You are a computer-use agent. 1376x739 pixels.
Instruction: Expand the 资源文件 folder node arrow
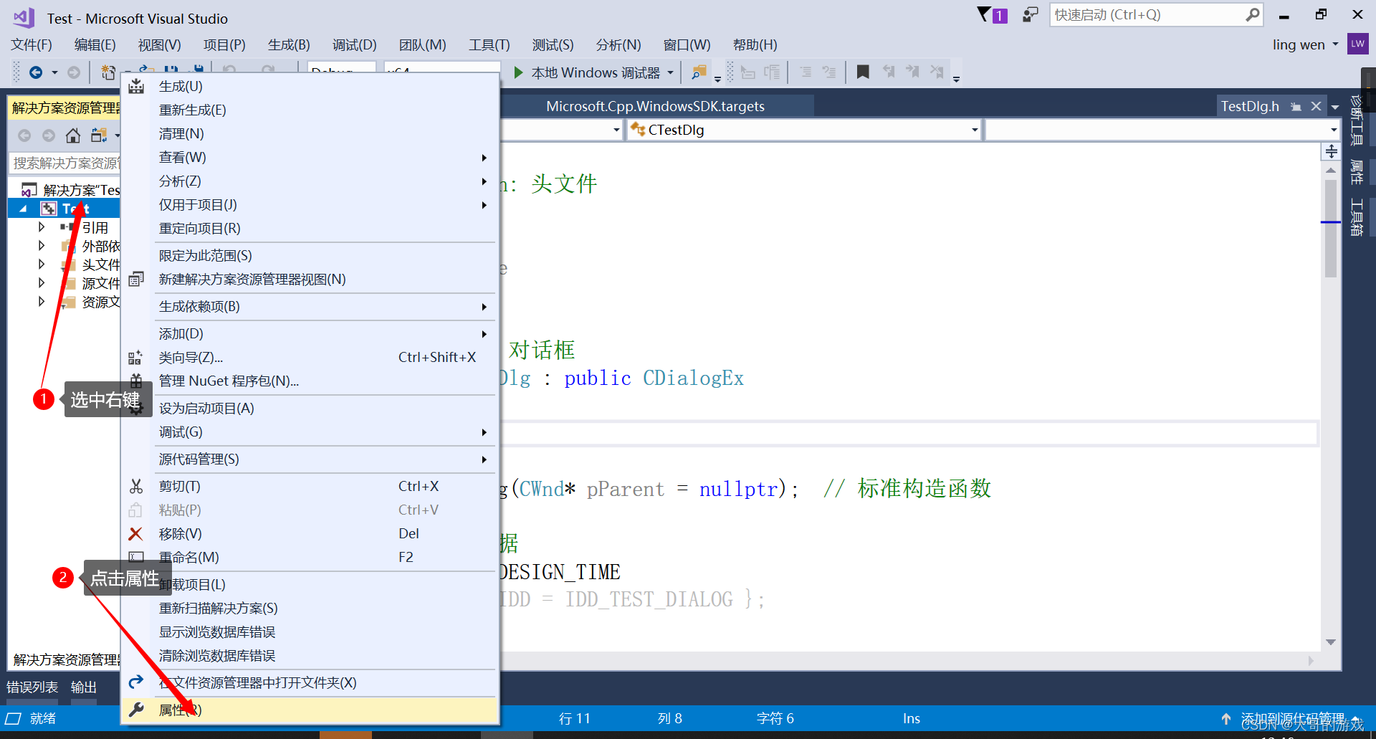(x=42, y=302)
